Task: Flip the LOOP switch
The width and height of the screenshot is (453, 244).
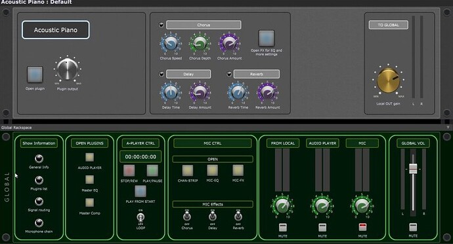Action: [x=140, y=217]
